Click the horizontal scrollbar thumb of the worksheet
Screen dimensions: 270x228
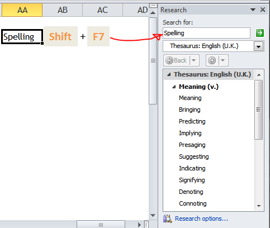(101, 225)
